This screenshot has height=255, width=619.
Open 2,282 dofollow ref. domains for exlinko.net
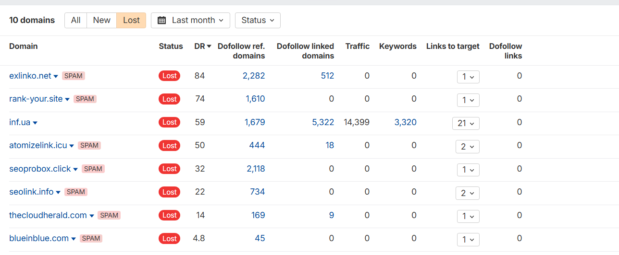click(x=254, y=76)
